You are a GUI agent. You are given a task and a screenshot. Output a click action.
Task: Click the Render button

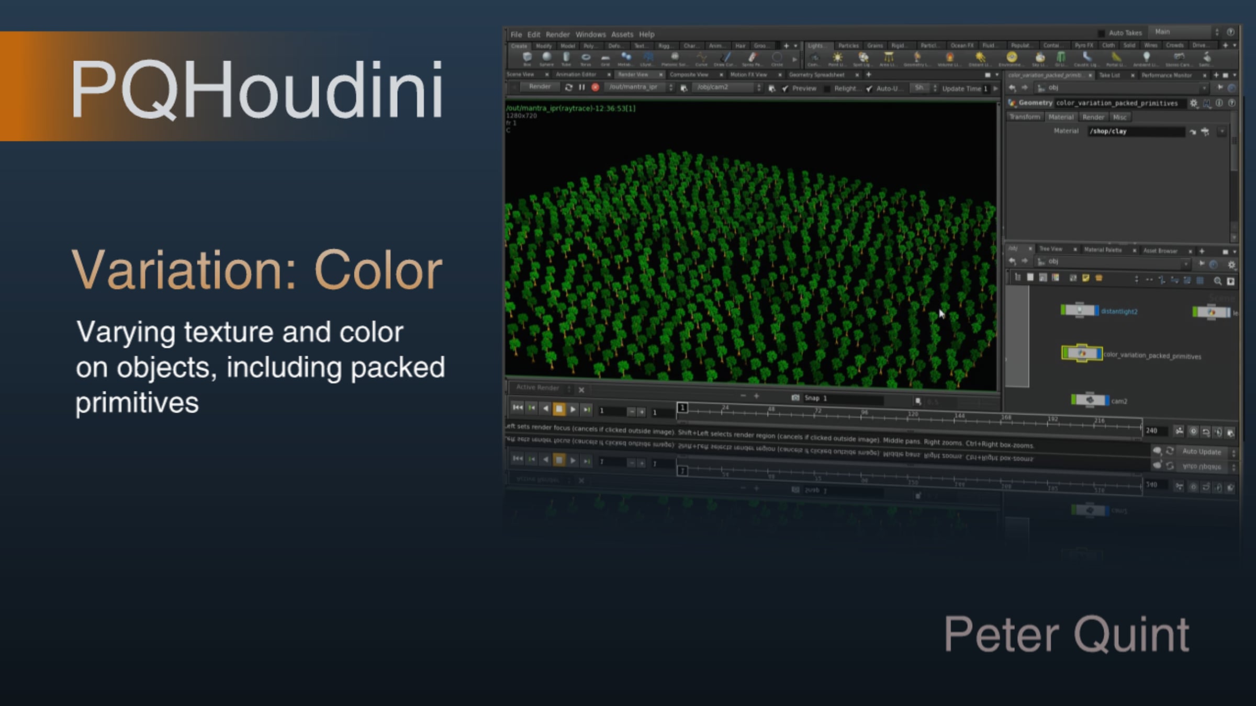[x=540, y=87]
